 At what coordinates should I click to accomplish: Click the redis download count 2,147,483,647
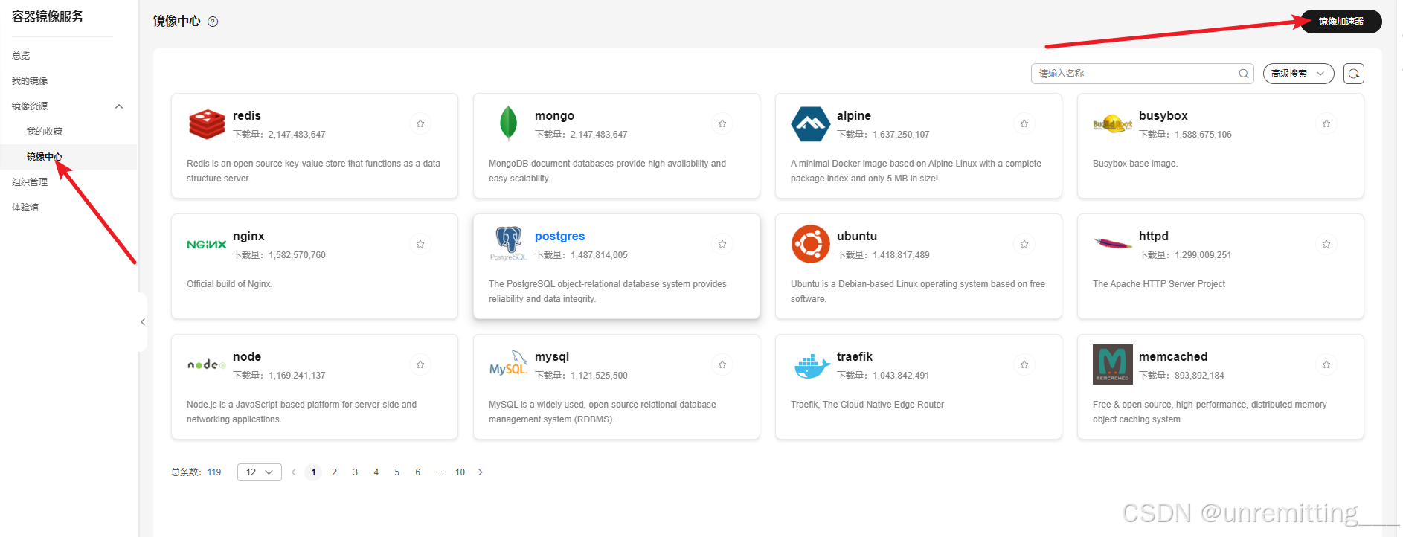(x=297, y=135)
